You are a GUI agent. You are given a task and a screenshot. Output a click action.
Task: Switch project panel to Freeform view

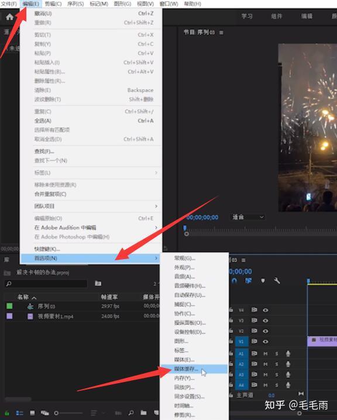click(x=44, y=413)
